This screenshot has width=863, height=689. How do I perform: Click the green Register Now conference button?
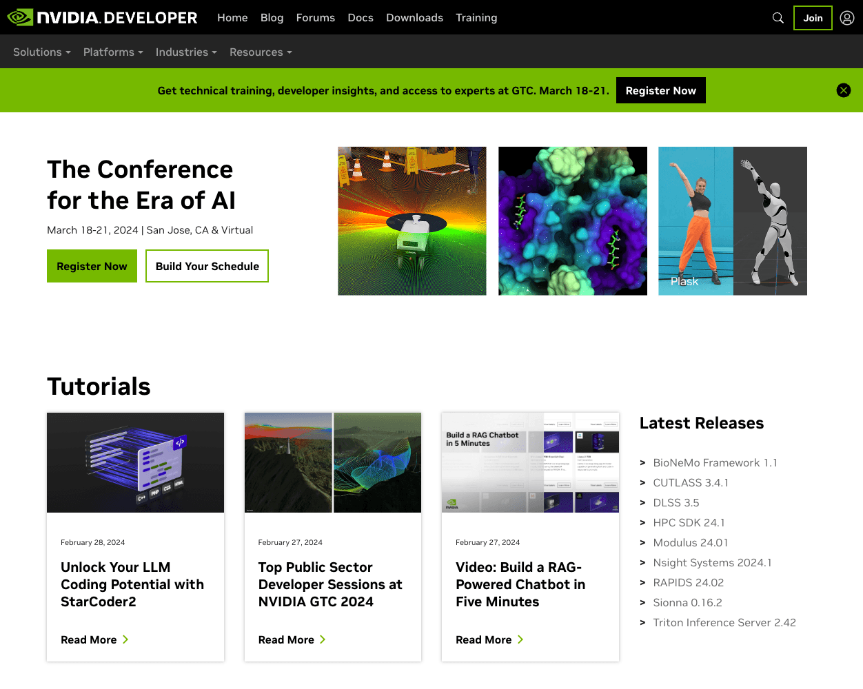point(92,266)
